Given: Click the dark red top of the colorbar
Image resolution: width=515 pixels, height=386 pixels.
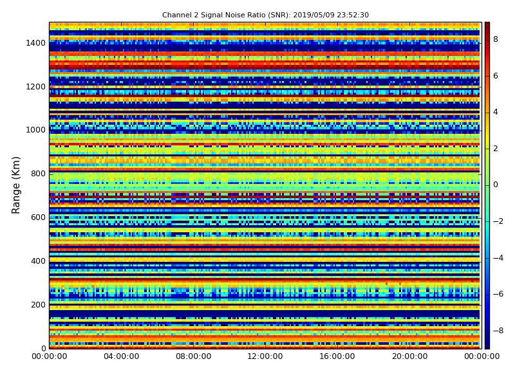Looking at the screenshot, I should click(x=487, y=26).
